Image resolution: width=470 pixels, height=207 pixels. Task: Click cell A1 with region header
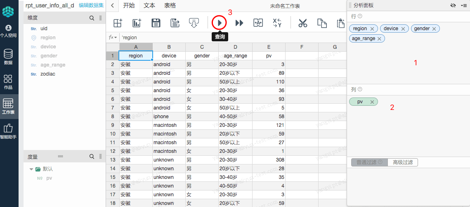(136, 56)
